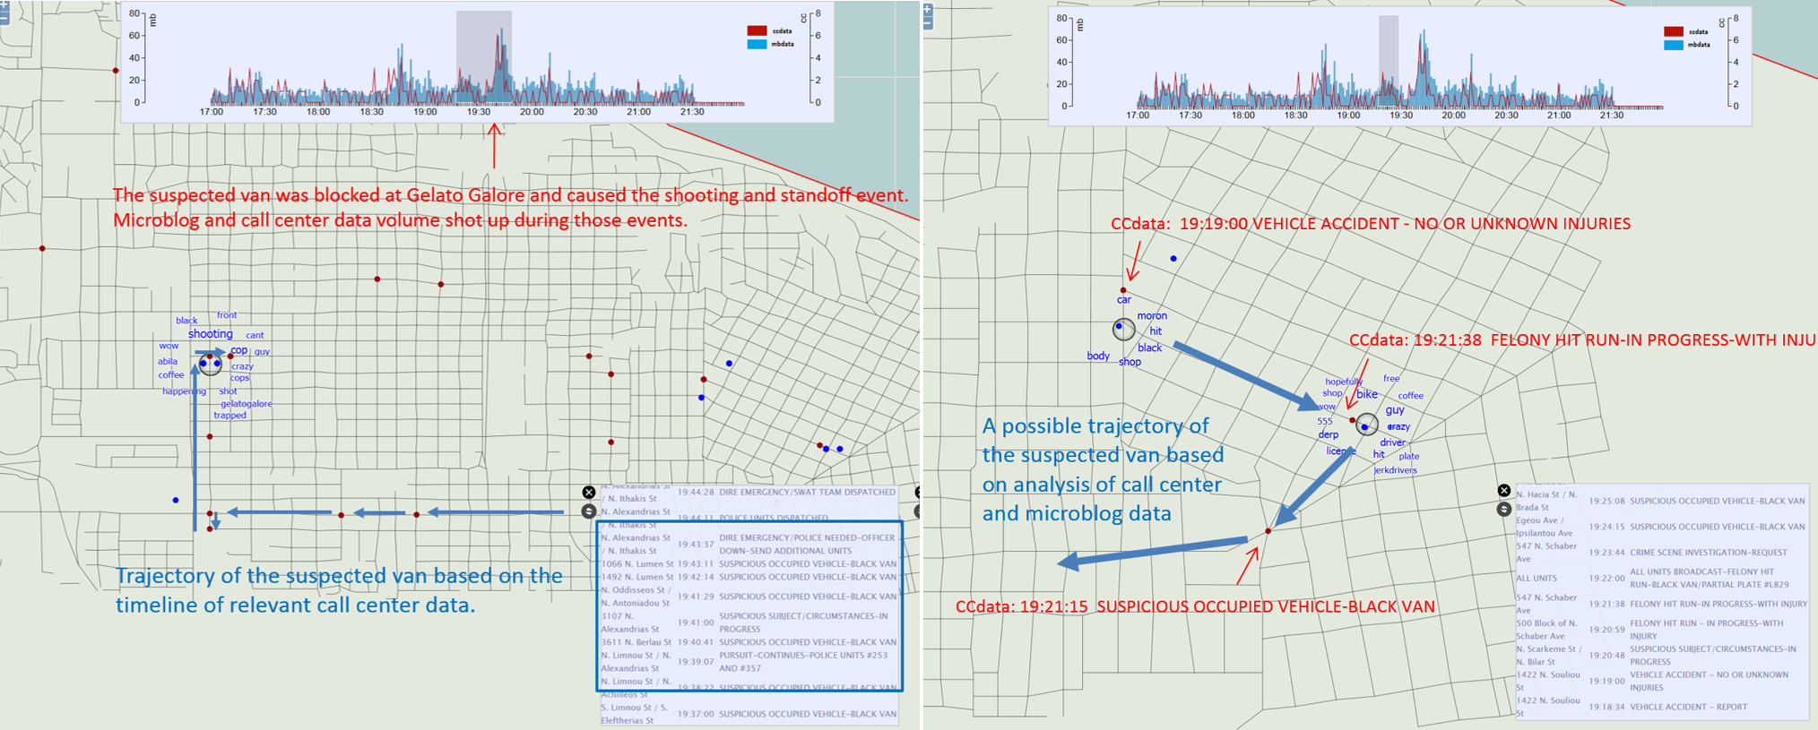The height and width of the screenshot is (730, 1818).
Task: Click red ccdata legend swatch, right chart
Action: (x=1674, y=31)
